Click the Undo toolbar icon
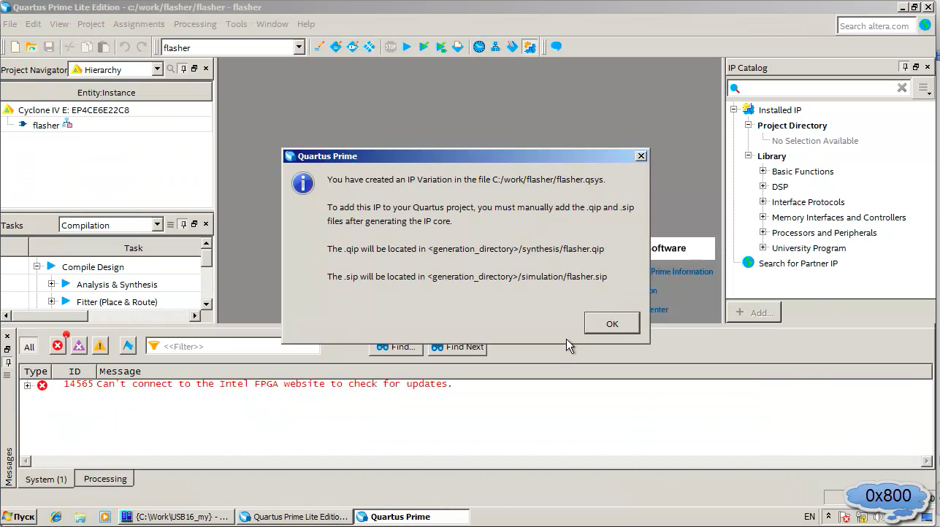This screenshot has width=940, height=527. click(125, 47)
